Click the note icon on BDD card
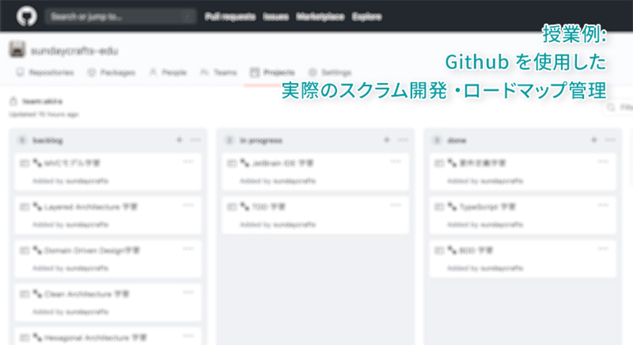Viewport: 633px width, 345px height. coord(439,250)
